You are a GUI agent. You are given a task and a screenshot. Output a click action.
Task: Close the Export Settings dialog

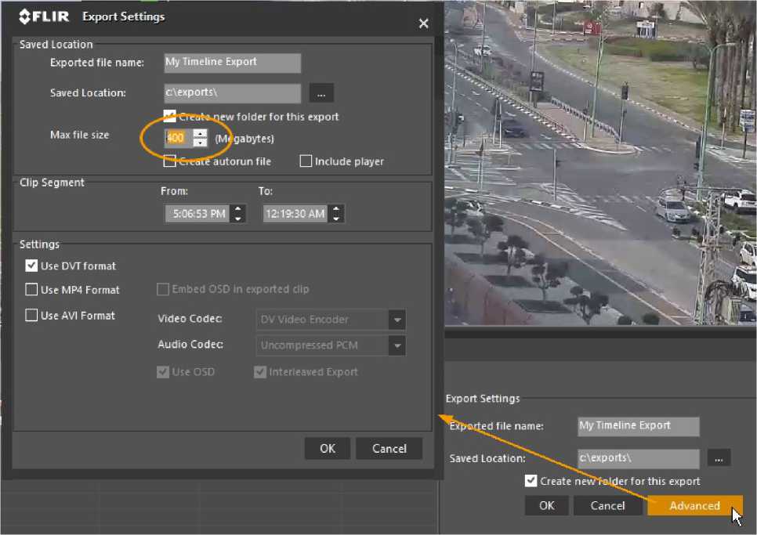point(423,23)
